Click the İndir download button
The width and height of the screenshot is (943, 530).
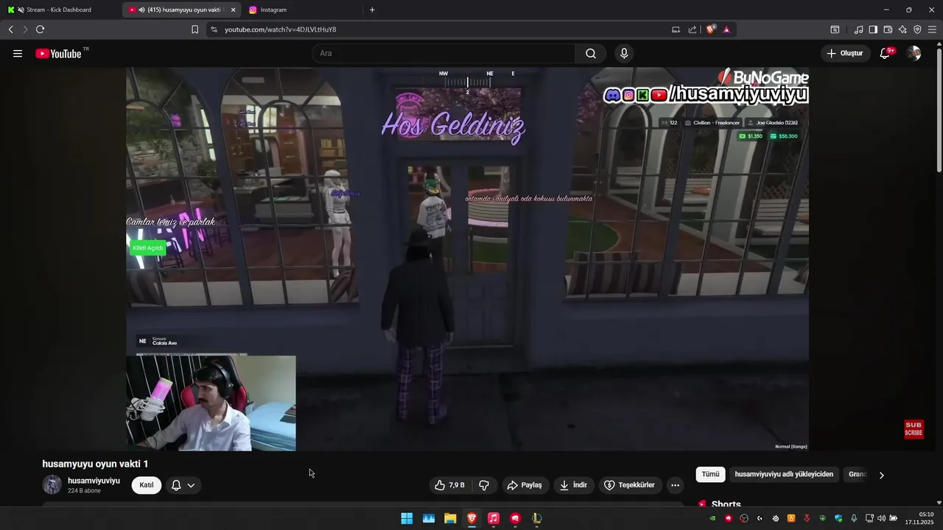(573, 485)
